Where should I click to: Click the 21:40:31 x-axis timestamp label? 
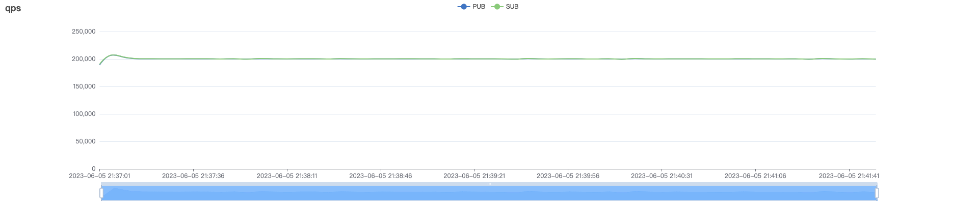662,176
